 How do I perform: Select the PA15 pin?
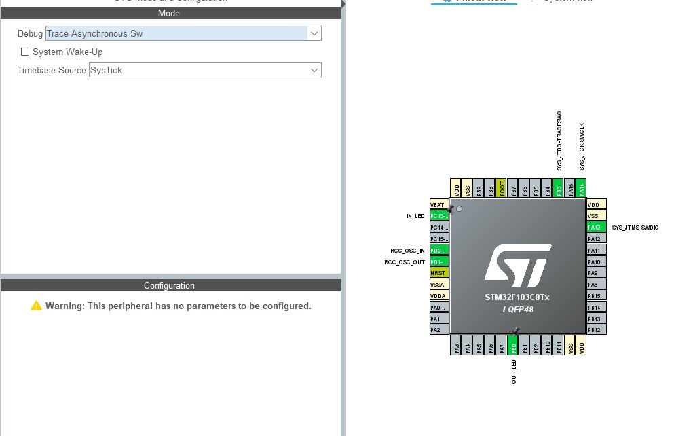[569, 188]
